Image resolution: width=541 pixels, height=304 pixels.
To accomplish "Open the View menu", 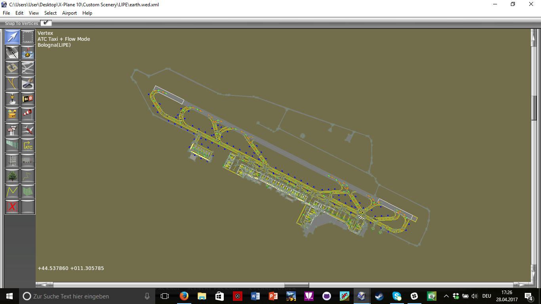I will (34, 13).
